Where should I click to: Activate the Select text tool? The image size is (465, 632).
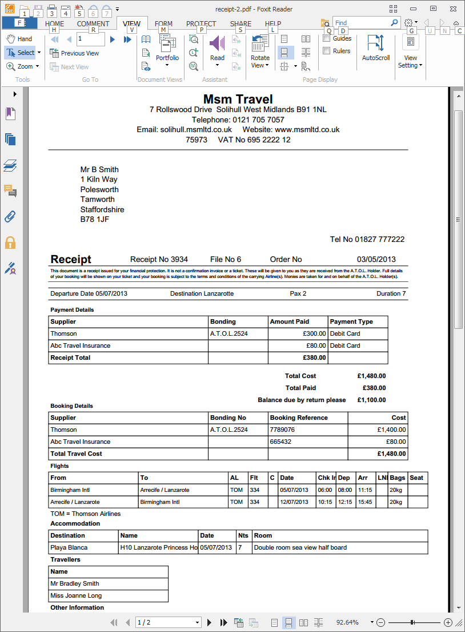click(x=20, y=53)
